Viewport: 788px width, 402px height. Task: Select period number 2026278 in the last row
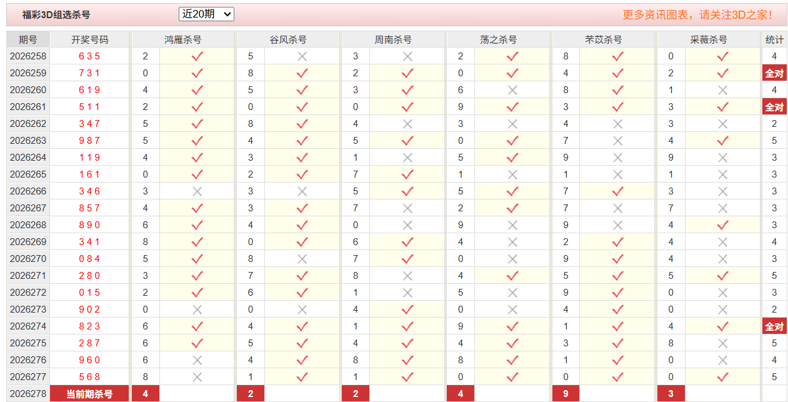[28, 394]
